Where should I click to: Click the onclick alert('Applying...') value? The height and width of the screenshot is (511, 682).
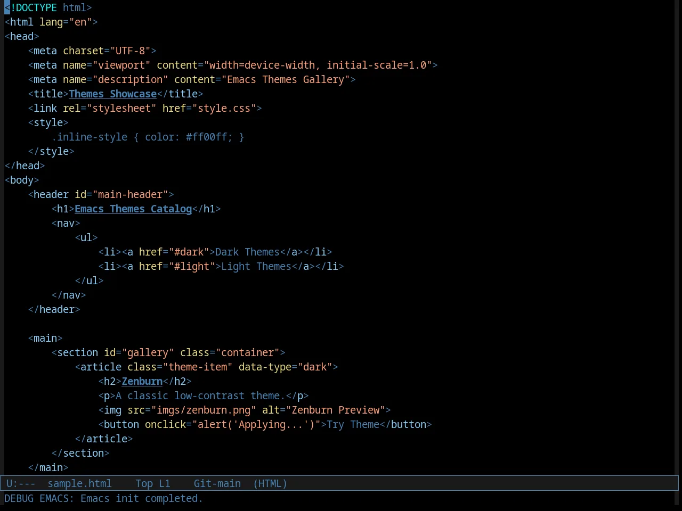pyautogui.click(x=256, y=424)
